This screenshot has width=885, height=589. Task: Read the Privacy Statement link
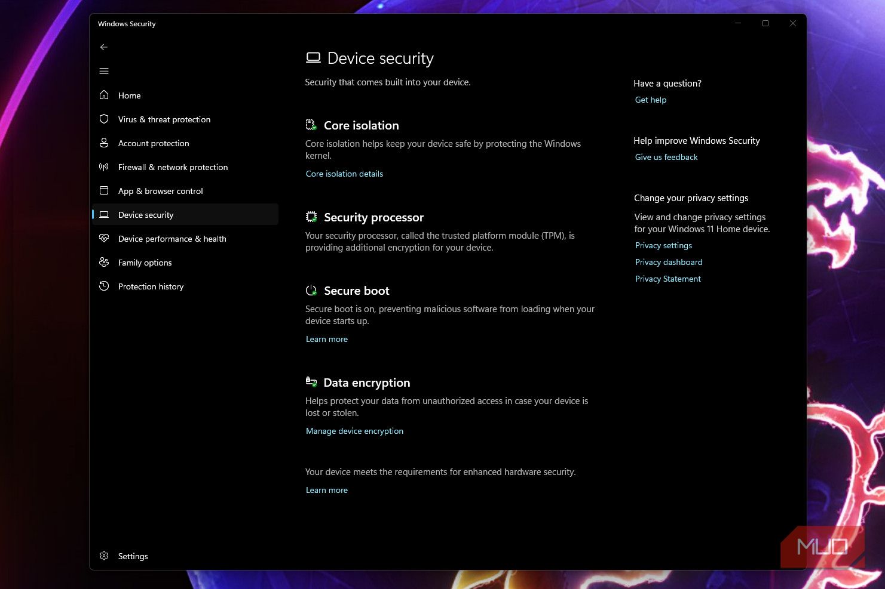(x=668, y=279)
